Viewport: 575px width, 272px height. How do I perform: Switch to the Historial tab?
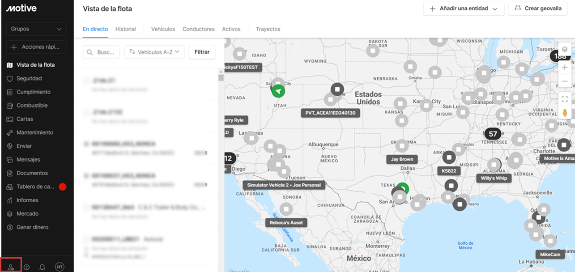click(125, 29)
